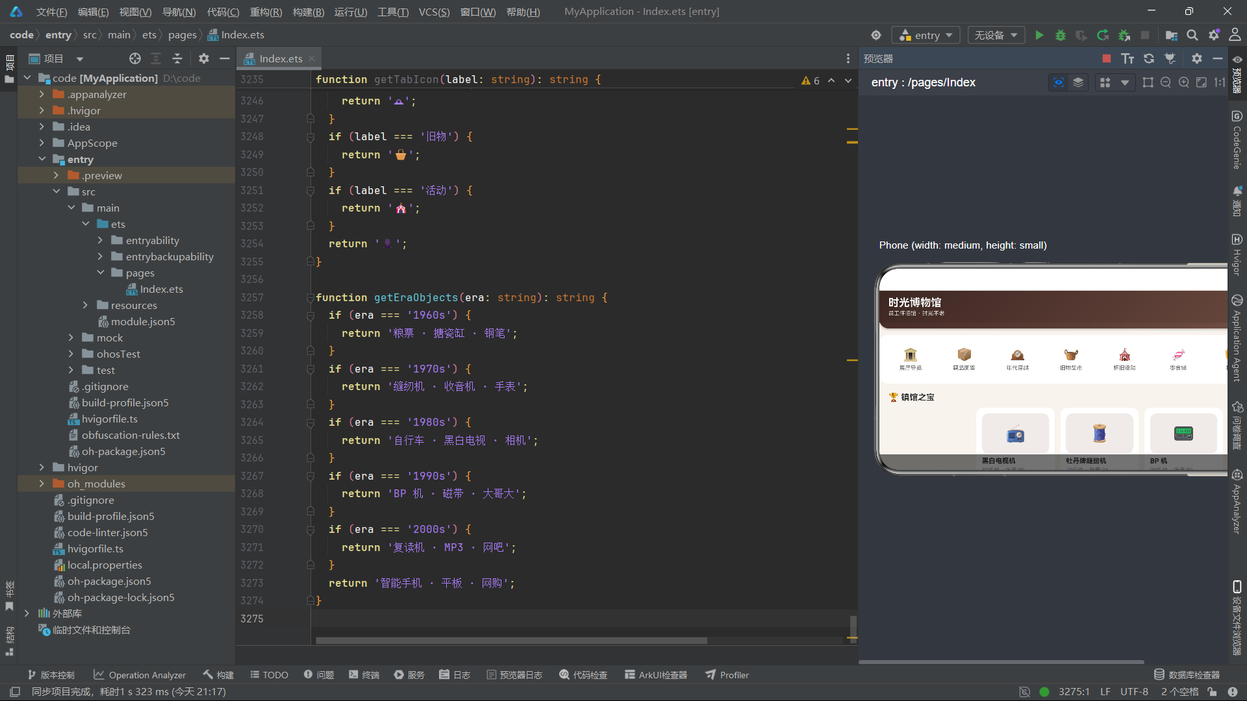
Task: Expand the oh_modules folder
Action: click(42, 484)
